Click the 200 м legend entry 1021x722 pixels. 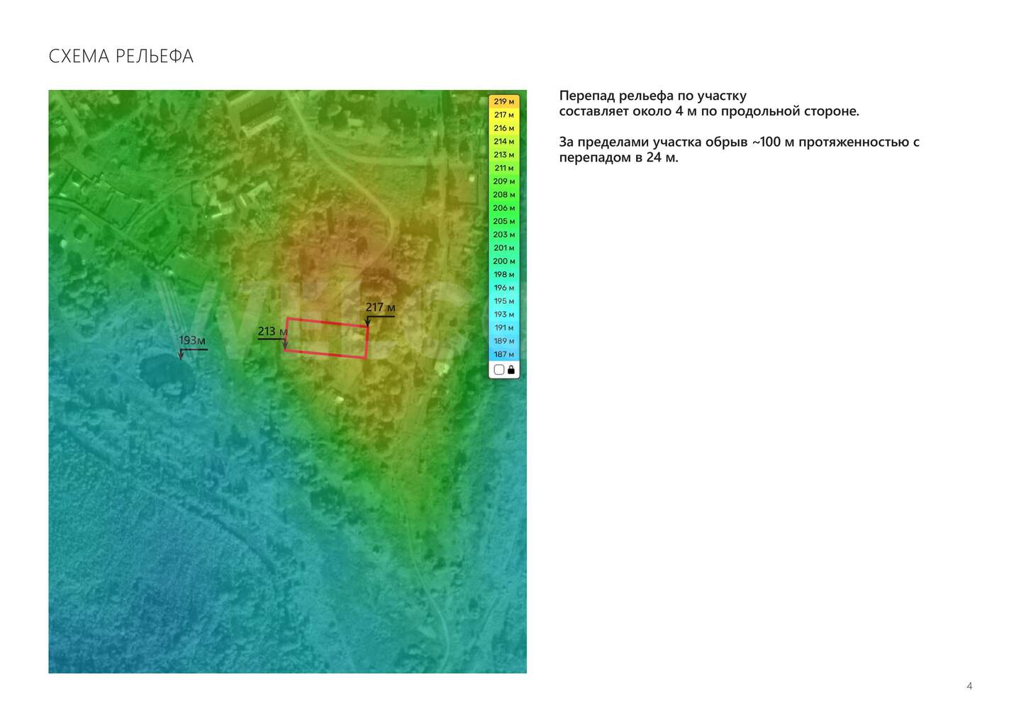[504, 261]
